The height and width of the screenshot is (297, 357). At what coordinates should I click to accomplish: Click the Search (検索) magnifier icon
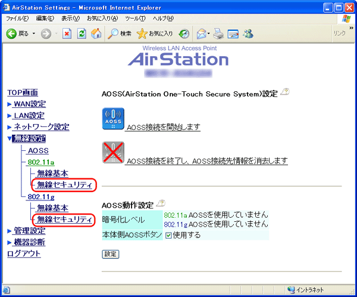click(113, 34)
